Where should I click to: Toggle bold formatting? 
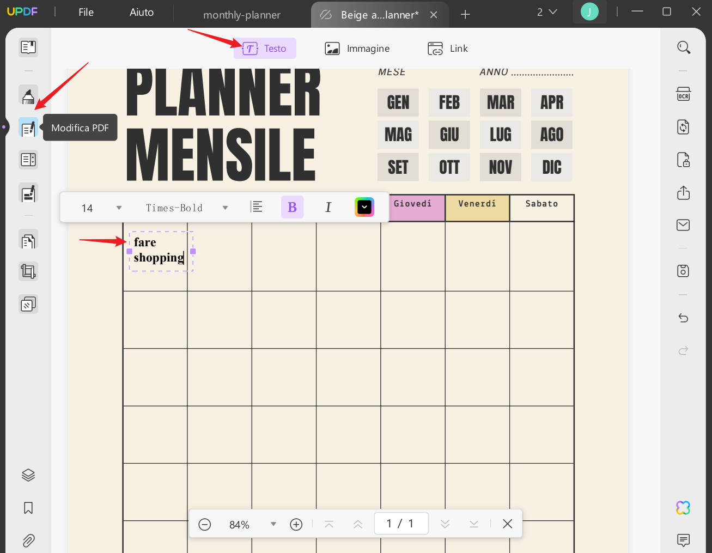pyautogui.click(x=293, y=207)
